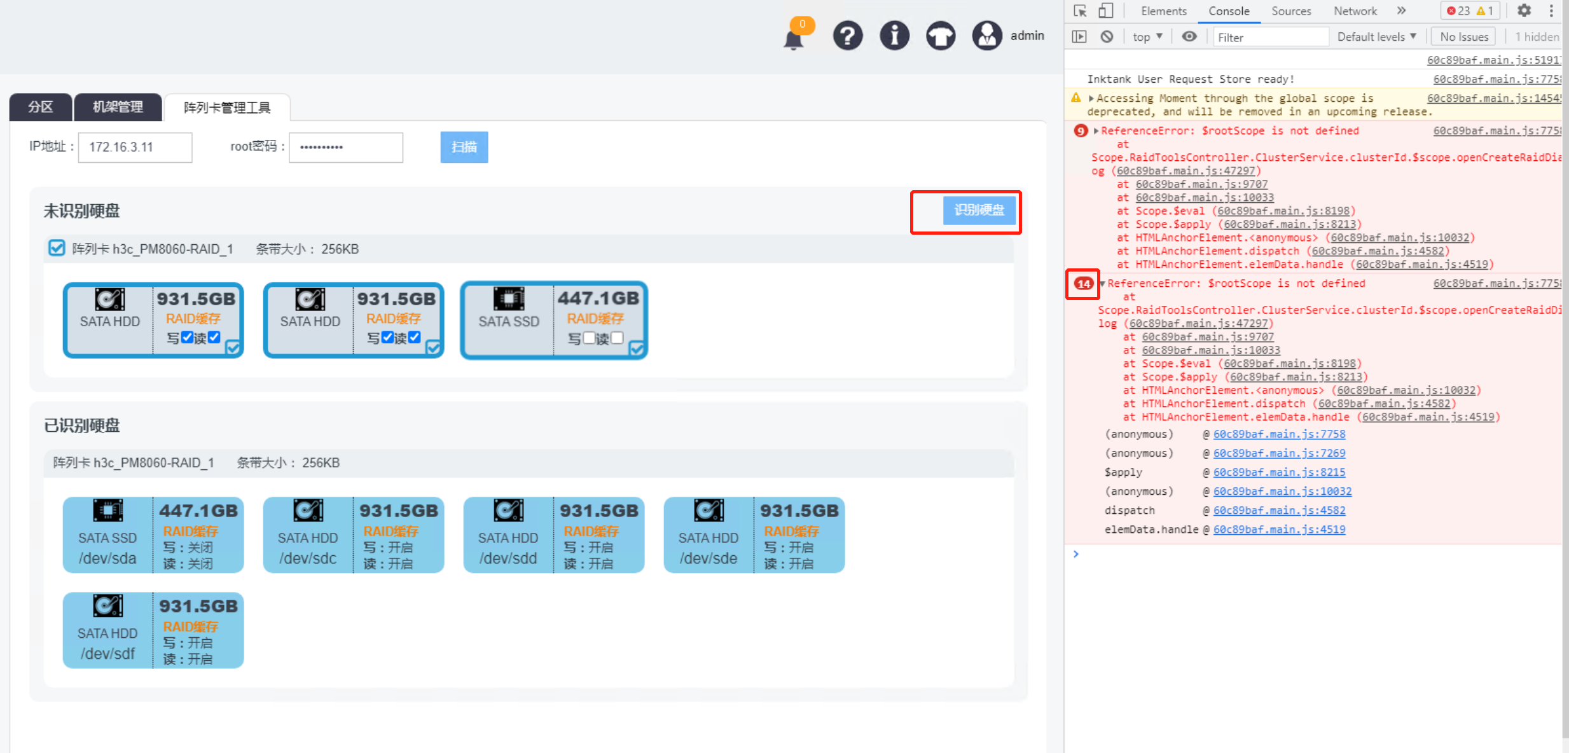
Task: Clear console with the ban icon
Action: pos(1107,37)
